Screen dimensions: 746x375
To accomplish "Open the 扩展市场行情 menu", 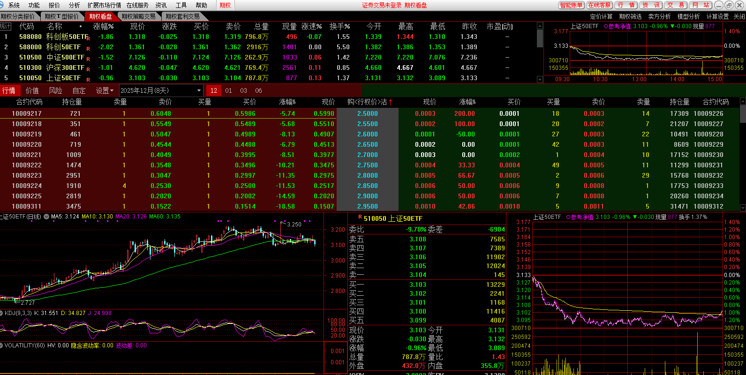I will coord(104,5).
